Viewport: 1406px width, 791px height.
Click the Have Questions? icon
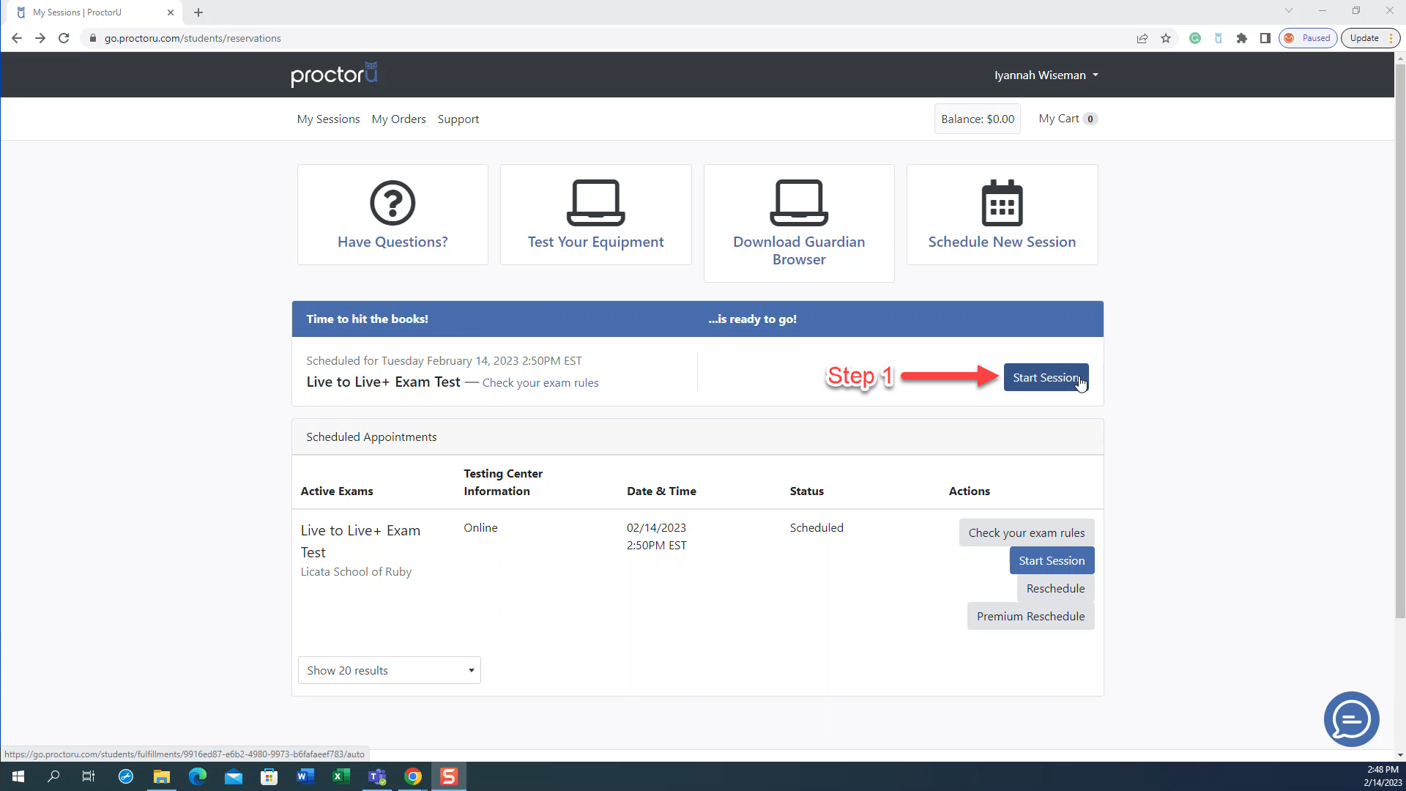click(393, 215)
